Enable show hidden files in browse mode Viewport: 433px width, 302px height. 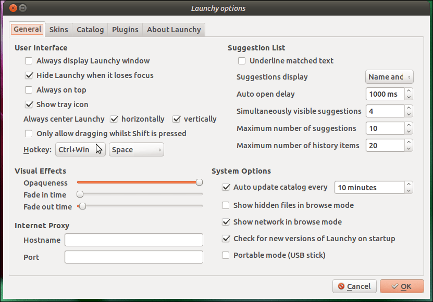226,205
